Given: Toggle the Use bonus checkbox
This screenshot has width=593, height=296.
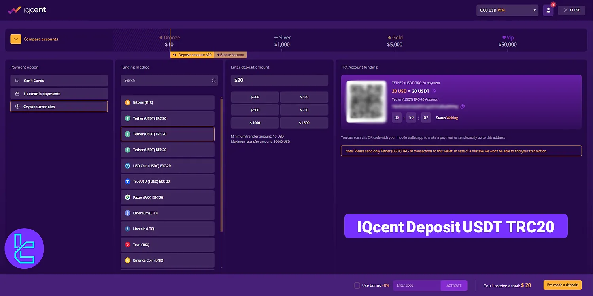Looking at the screenshot, I should pyautogui.click(x=357, y=285).
